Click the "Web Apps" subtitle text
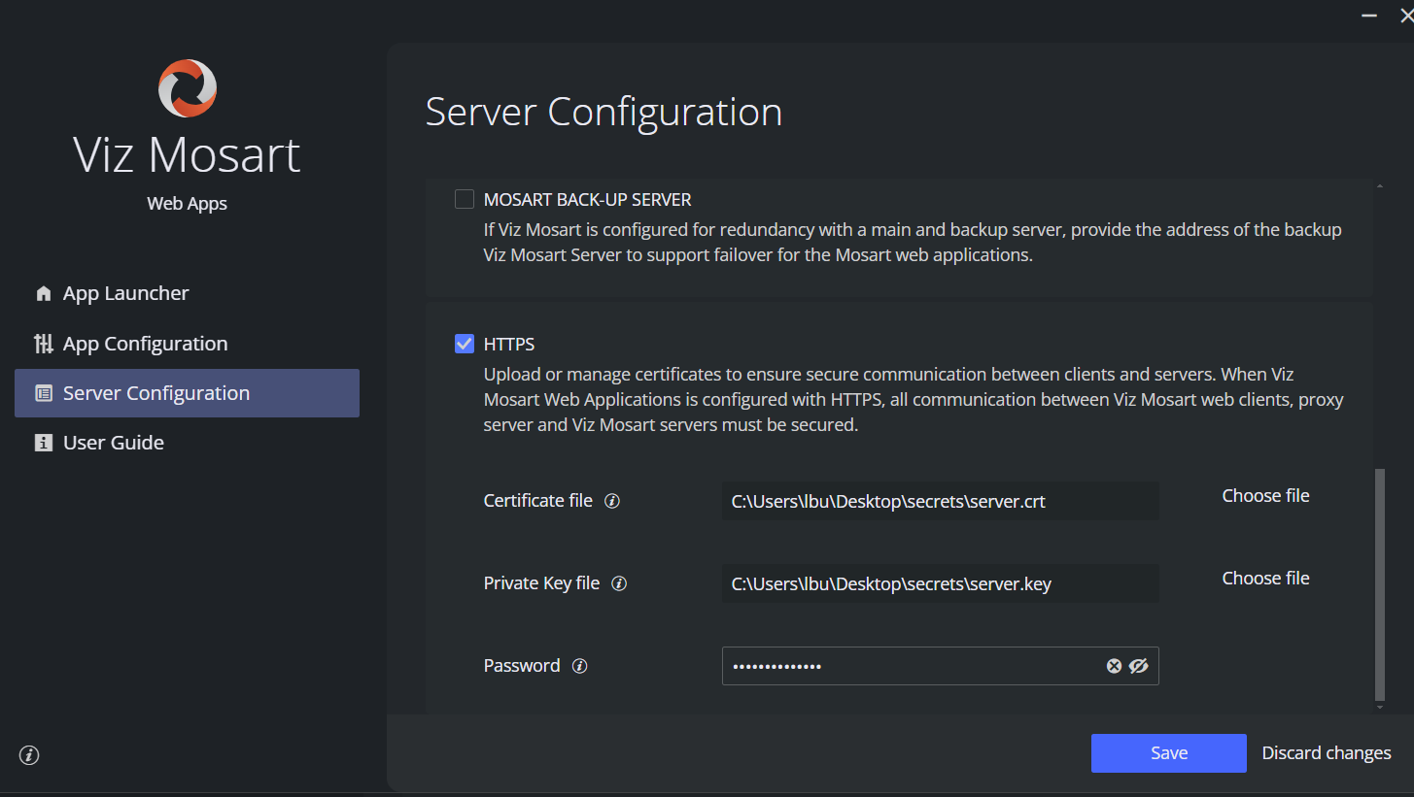 (187, 204)
